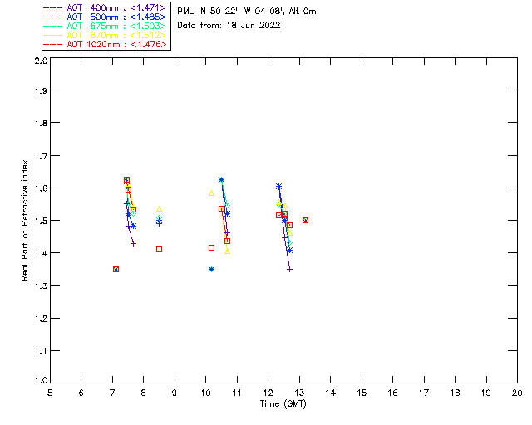Image resolution: width=532 pixels, height=425 pixels.
Task: Click the yellow triangle marker near 1.58 at time 10.2
Action: pyautogui.click(x=212, y=193)
